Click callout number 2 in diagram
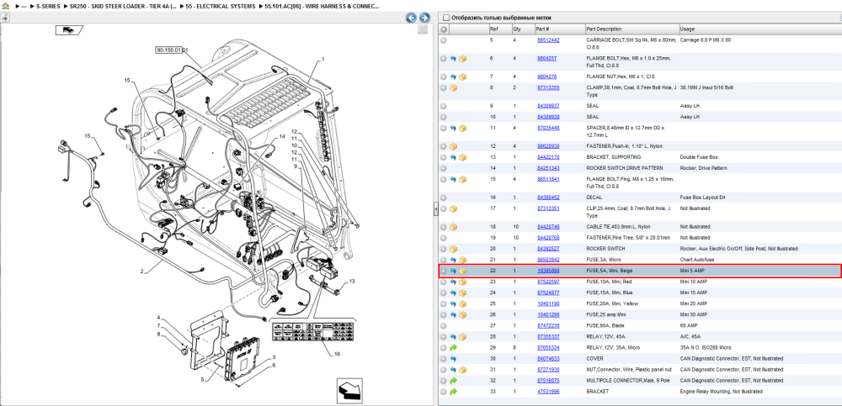The height and width of the screenshot is (406, 842). tap(141, 272)
